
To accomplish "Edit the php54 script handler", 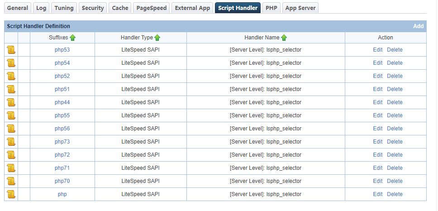I will [x=377, y=63].
